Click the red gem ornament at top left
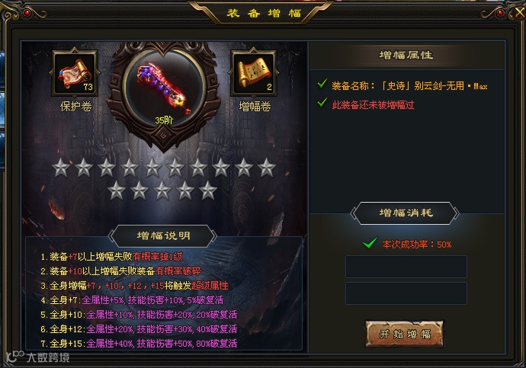Image resolution: width=526 pixels, height=368 pixels. (27, 13)
